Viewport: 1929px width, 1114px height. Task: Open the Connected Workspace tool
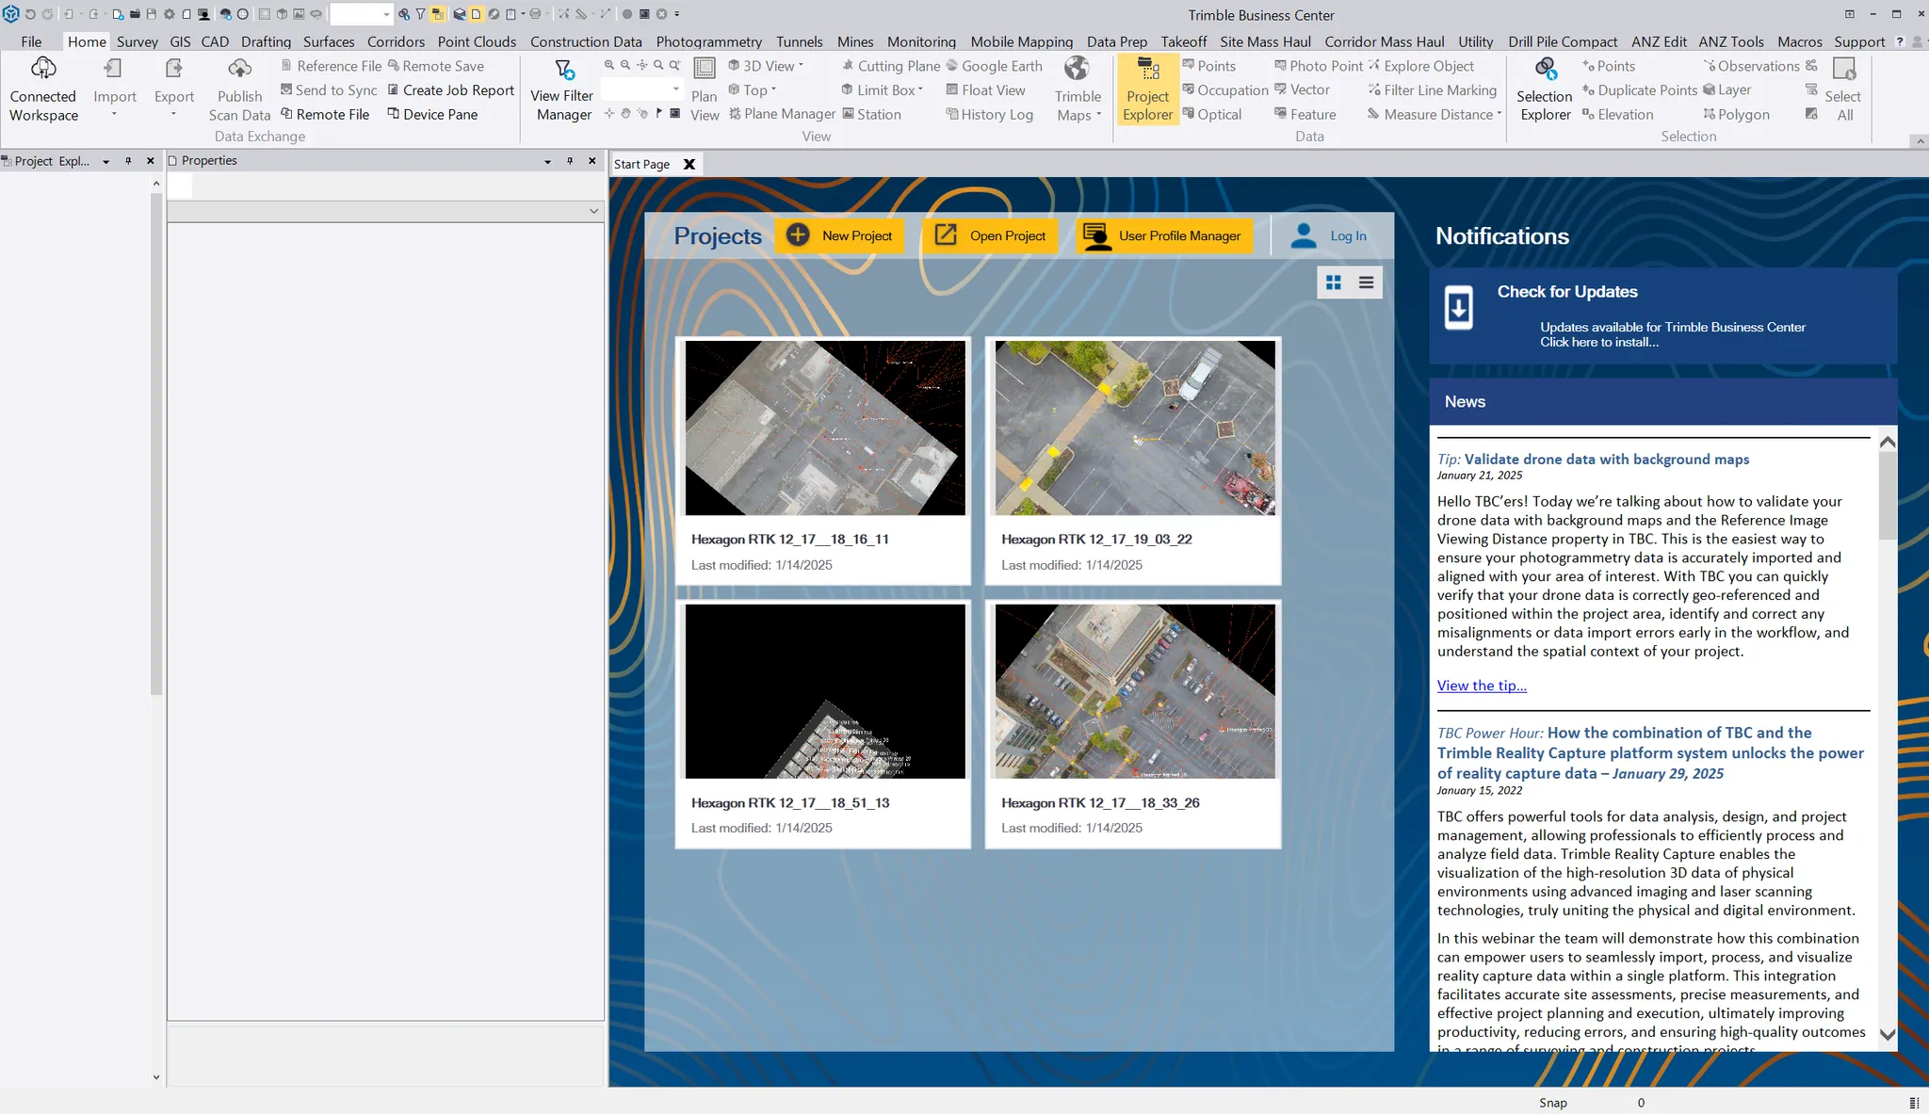click(x=43, y=90)
